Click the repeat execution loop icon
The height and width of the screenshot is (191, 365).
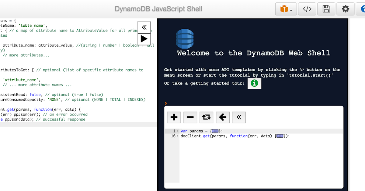[207, 117]
